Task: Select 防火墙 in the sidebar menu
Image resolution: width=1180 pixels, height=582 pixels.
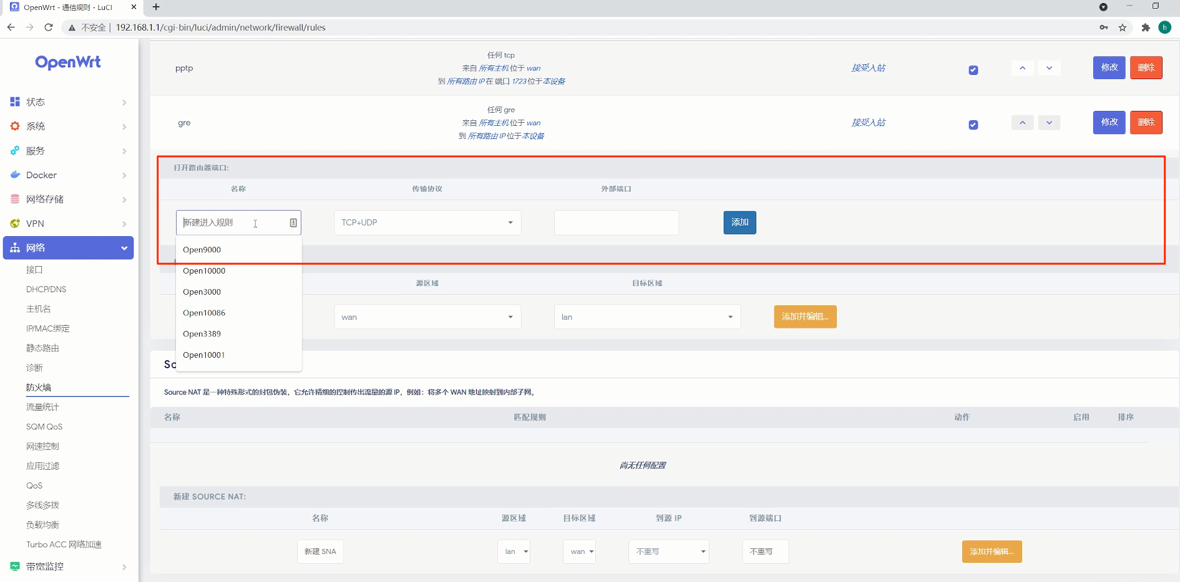Action: point(39,387)
